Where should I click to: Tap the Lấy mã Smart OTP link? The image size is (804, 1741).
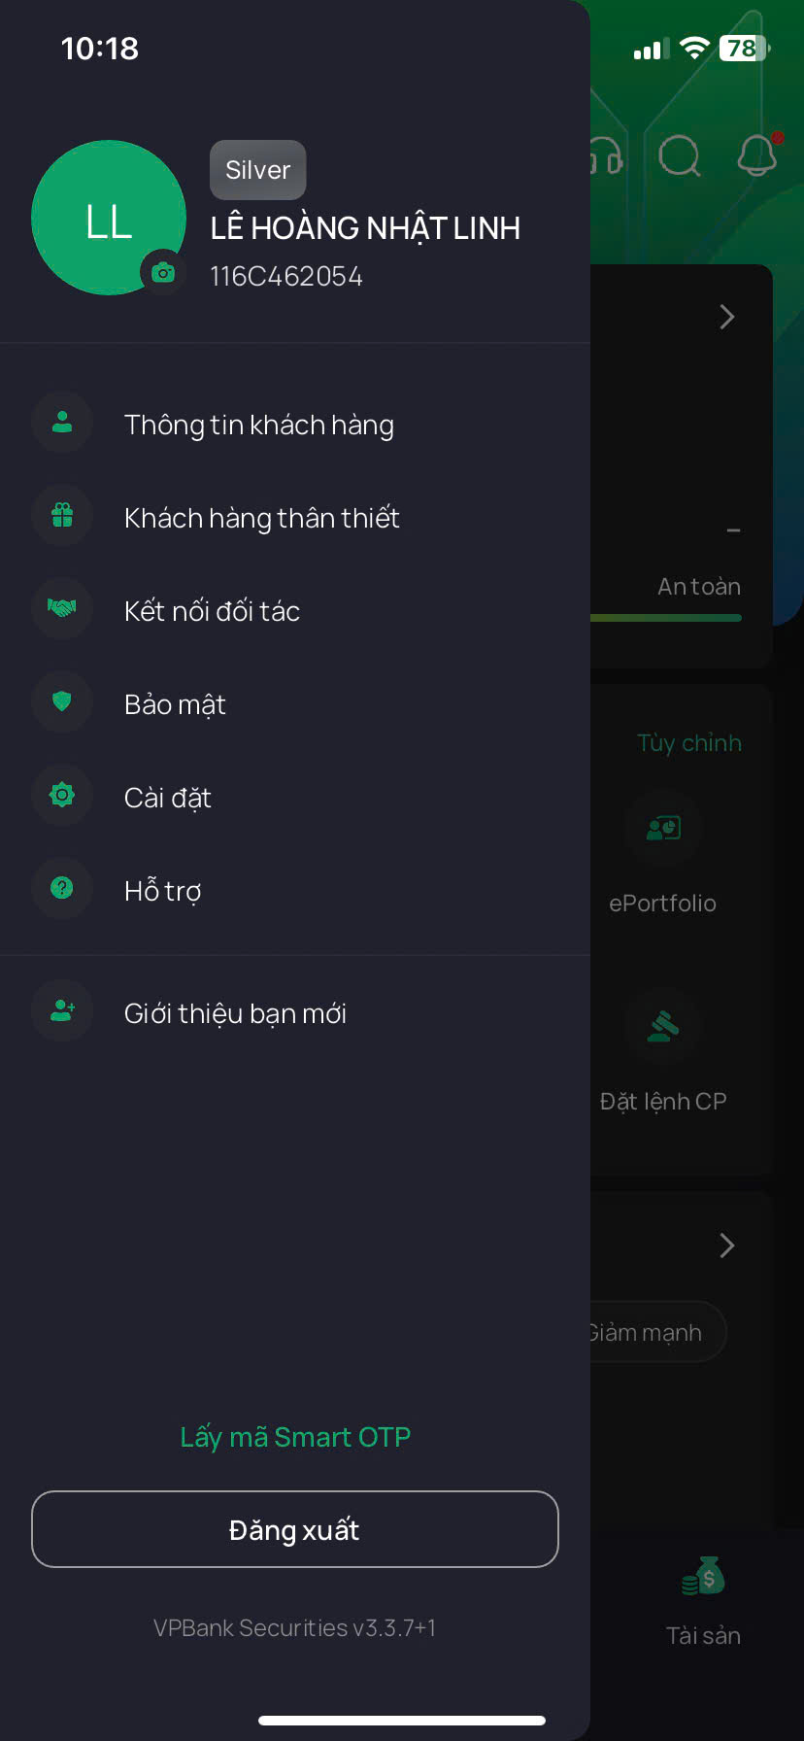pyautogui.click(x=295, y=1436)
